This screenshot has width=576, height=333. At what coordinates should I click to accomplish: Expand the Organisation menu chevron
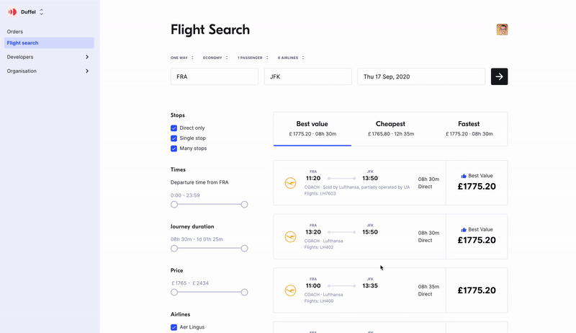point(87,71)
